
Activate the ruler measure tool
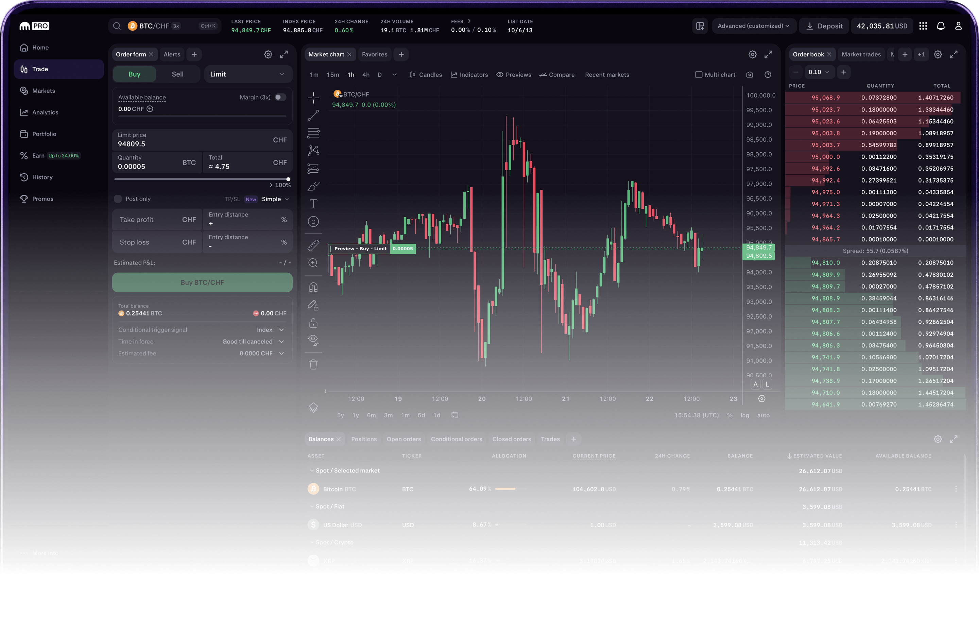[x=313, y=246]
